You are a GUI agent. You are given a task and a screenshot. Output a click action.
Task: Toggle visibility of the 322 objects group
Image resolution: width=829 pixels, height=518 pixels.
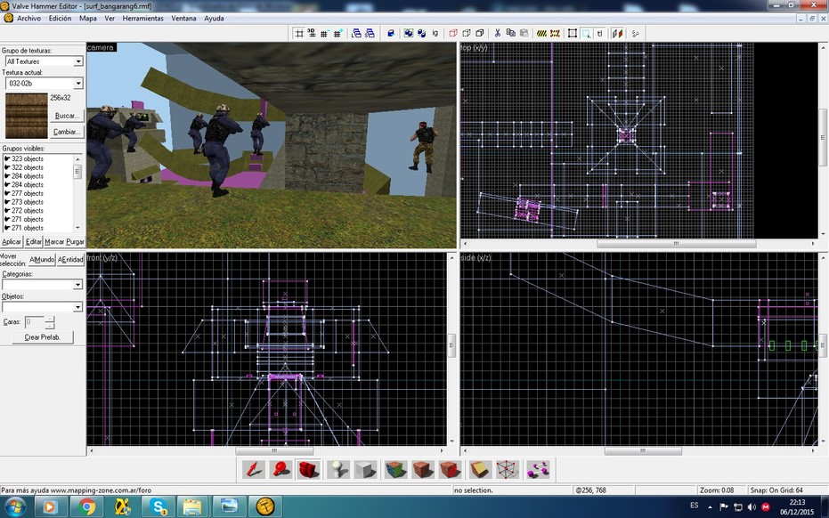tap(7, 167)
